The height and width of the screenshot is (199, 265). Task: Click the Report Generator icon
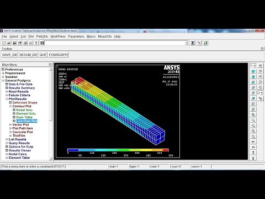point(31,43)
